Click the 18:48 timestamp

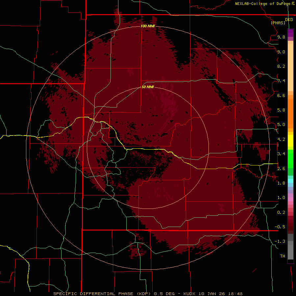click(x=235, y=294)
